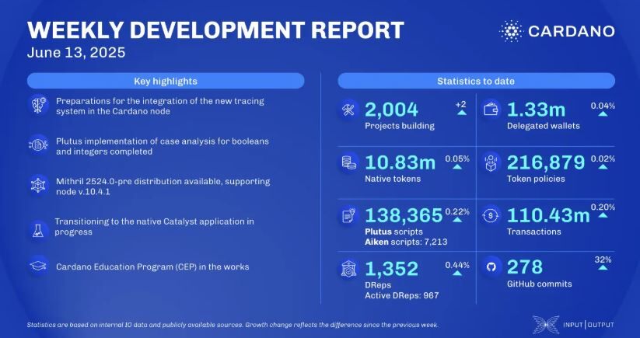Select the Statistics to date header bar

pyautogui.click(x=476, y=81)
